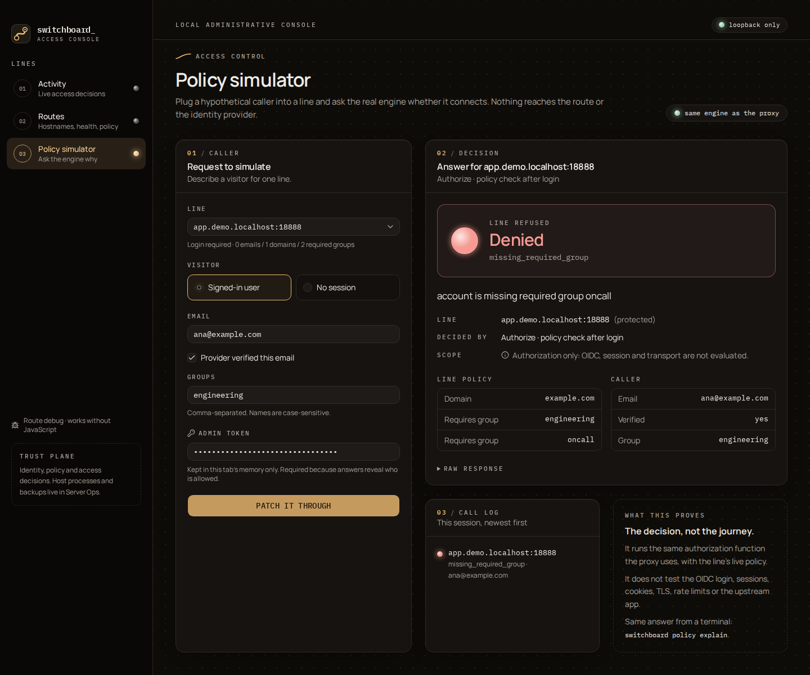Open the Activity line in sidebar
Viewport: 810px width, 675px height.
coord(76,88)
